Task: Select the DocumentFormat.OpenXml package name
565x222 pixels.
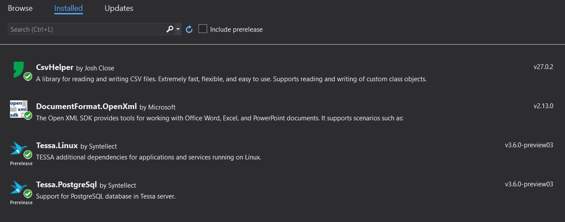Action: click(x=86, y=106)
